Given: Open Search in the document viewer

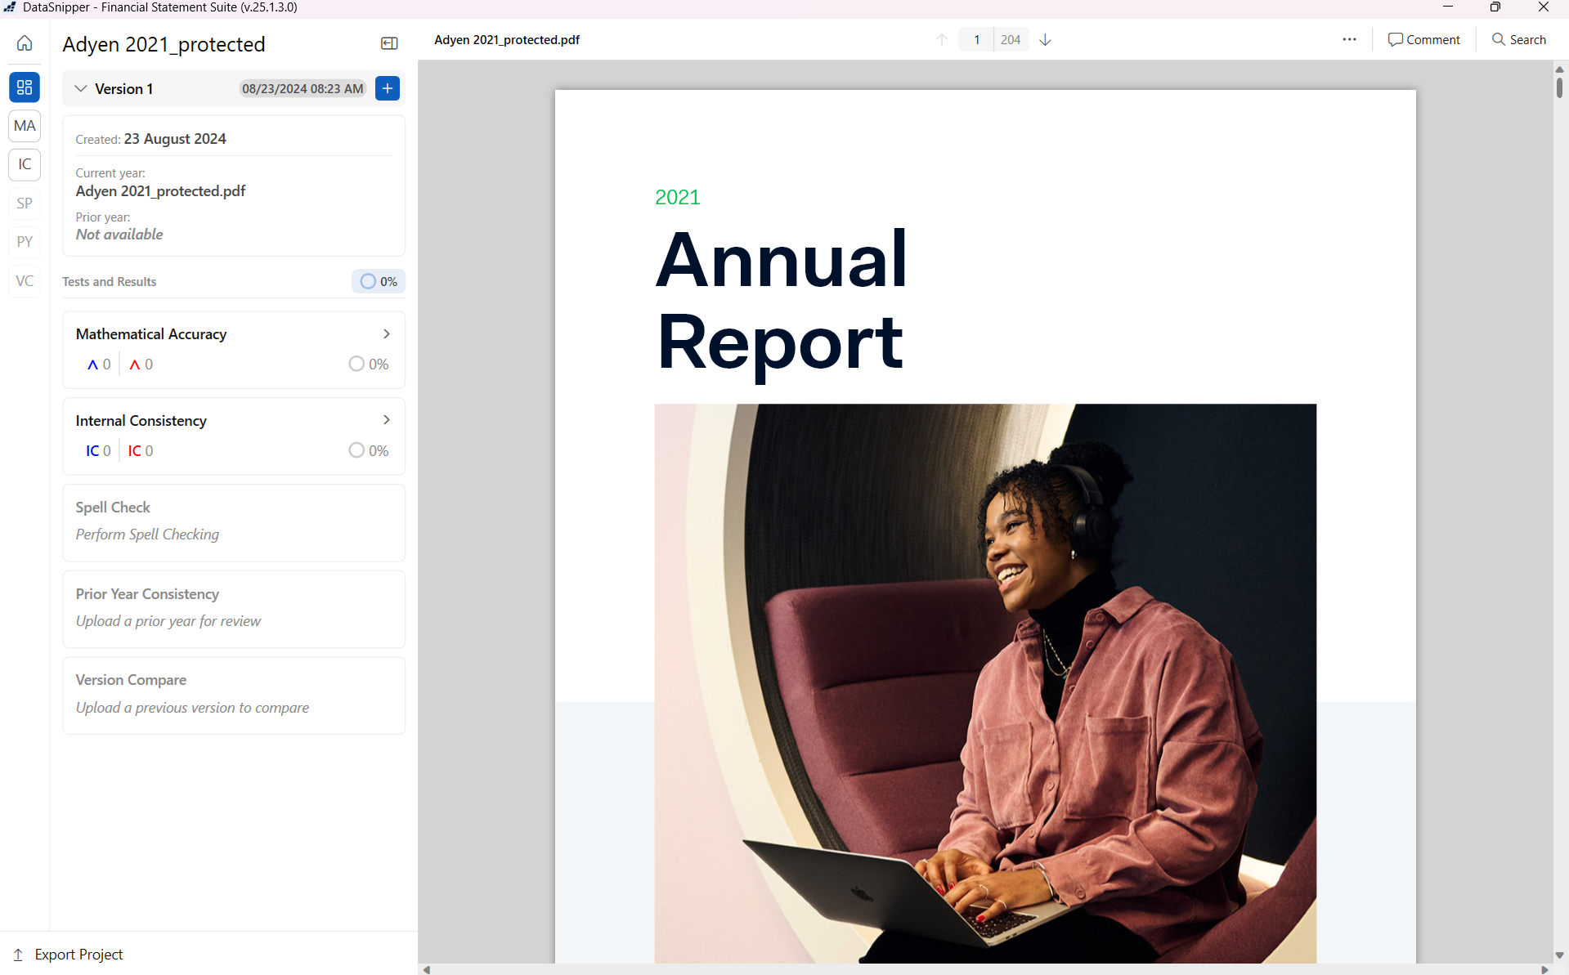Looking at the screenshot, I should click(1518, 39).
